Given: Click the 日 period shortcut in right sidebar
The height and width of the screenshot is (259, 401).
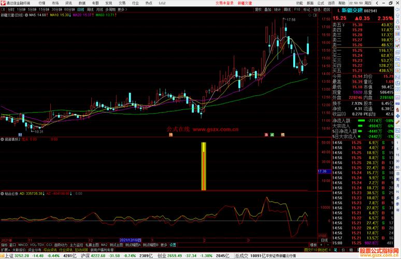Looking at the screenshot, I should click(398, 174).
